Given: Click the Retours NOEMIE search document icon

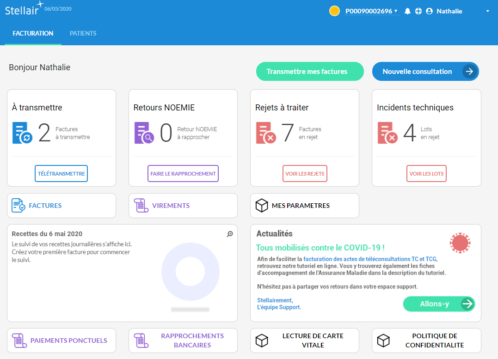Looking at the screenshot, I should [144, 133].
